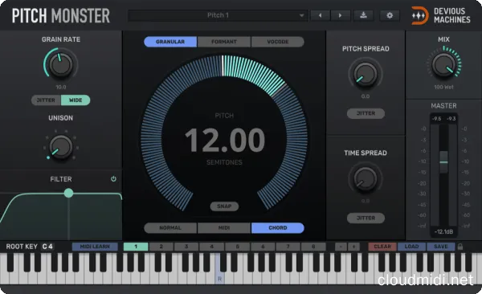The height and width of the screenshot is (294, 482).
Task: Click the Load button
Action: click(x=411, y=247)
